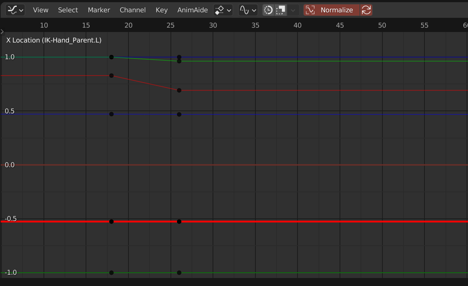
Task: Open the View menu
Action: 41,10
